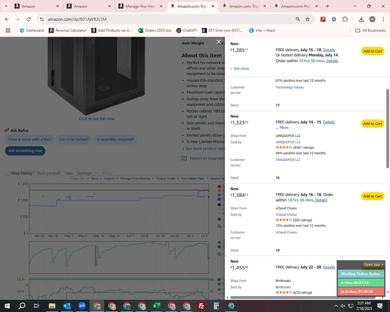Open Track product tab in Keepa

48,173
